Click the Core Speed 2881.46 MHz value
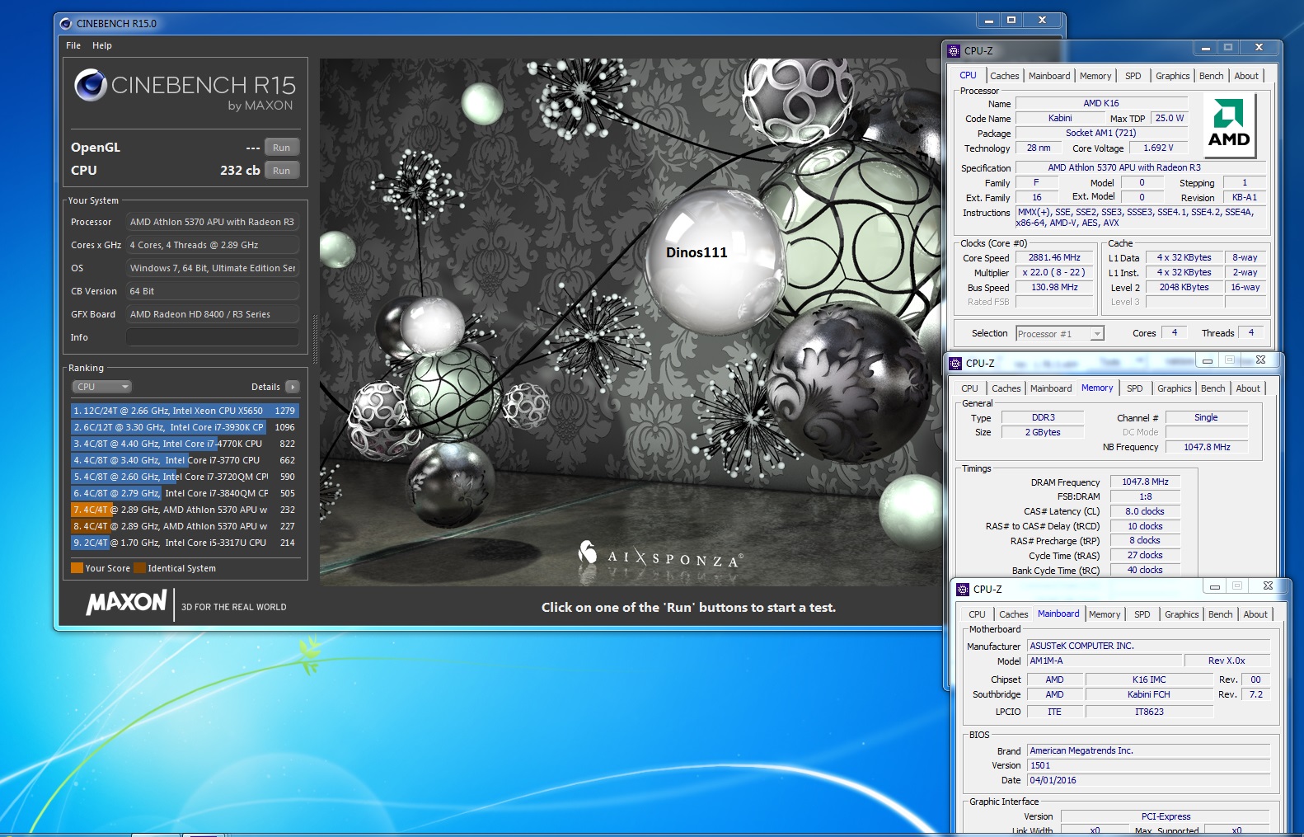Screen dimensions: 1304x837 [x=1054, y=257]
